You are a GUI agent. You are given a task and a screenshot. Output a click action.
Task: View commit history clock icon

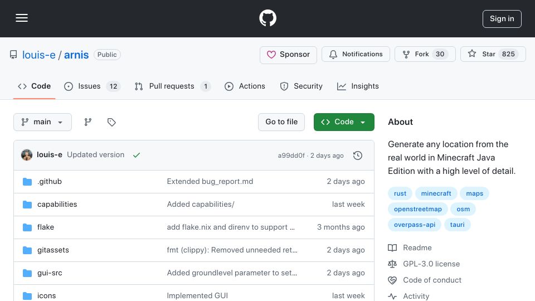(x=358, y=156)
